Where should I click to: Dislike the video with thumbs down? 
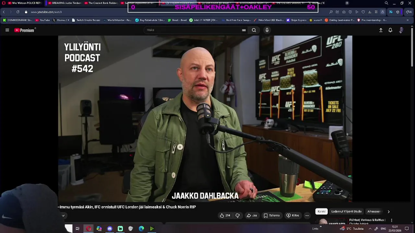(237, 216)
